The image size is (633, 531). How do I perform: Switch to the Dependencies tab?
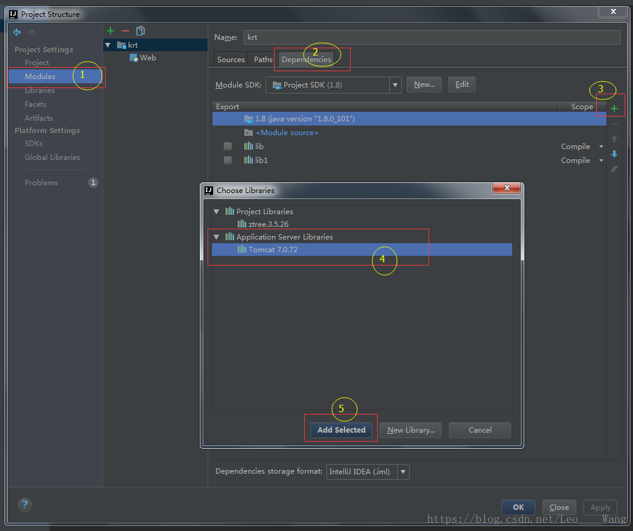click(307, 59)
